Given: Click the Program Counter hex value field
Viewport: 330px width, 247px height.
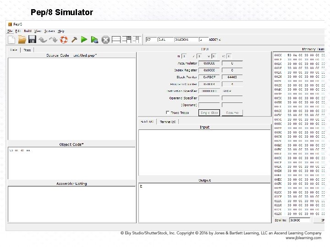Looking at the screenshot, I should [x=209, y=84].
